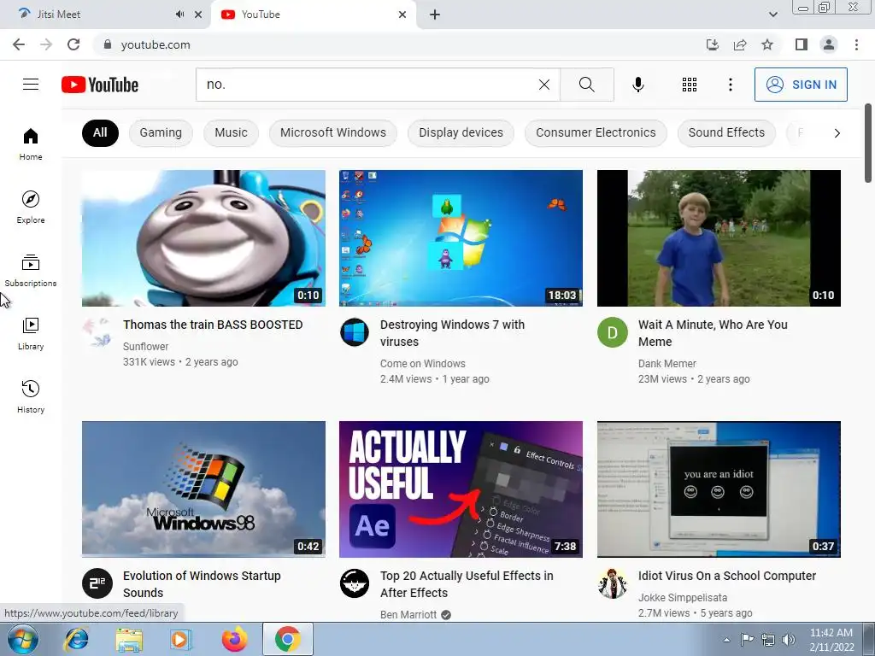Click the page vertical scrollbar
Screen dimensions: 875x656
pyautogui.click(x=868, y=143)
